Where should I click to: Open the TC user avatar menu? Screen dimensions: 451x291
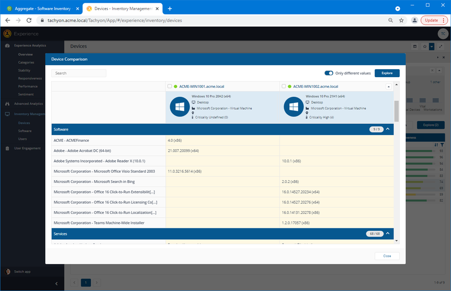443,34
